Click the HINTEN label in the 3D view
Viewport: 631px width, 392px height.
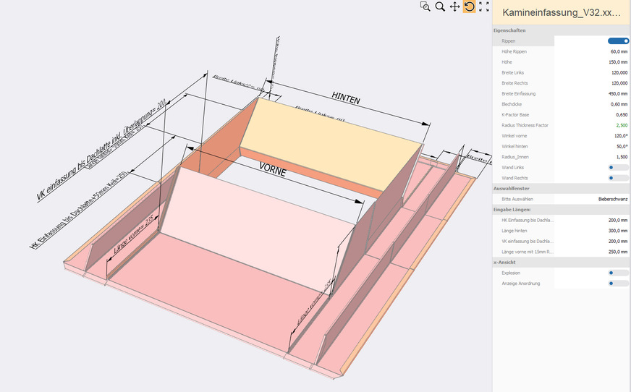pyautogui.click(x=346, y=99)
